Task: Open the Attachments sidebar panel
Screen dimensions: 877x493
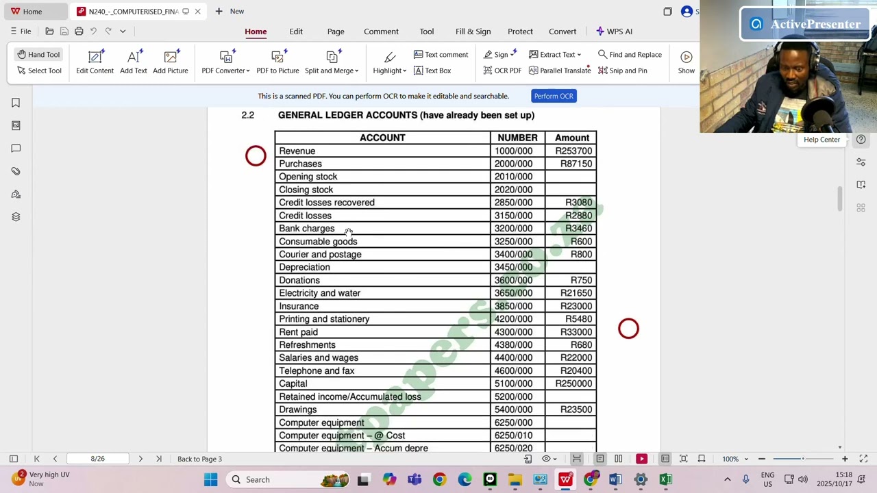Action: [16, 171]
